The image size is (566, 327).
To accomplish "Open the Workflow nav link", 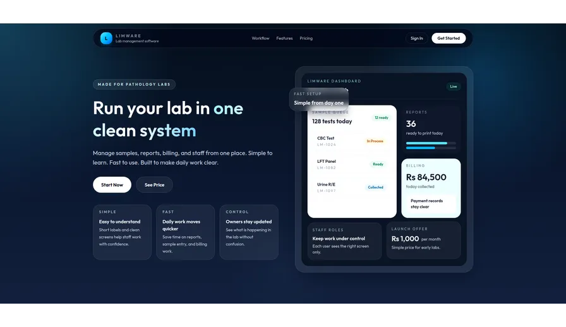I will [x=260, y=39].
